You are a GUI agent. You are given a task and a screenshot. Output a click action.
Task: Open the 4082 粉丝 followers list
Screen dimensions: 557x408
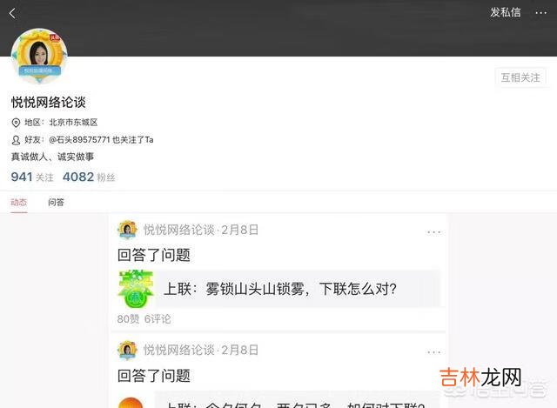pyautogui.click(x=89, y=177)
